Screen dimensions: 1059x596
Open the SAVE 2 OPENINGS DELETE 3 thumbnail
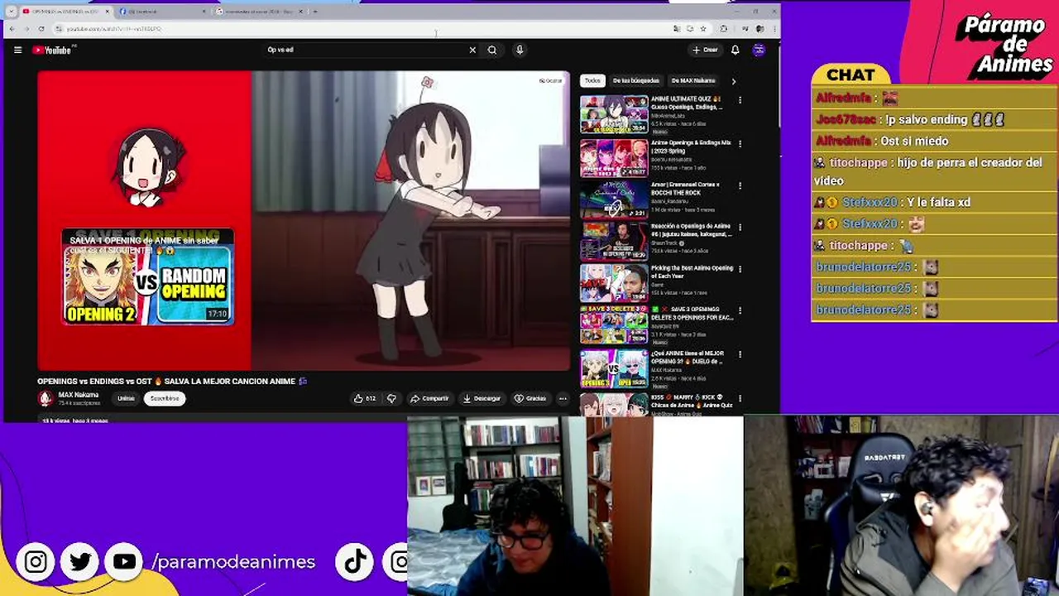614,325
